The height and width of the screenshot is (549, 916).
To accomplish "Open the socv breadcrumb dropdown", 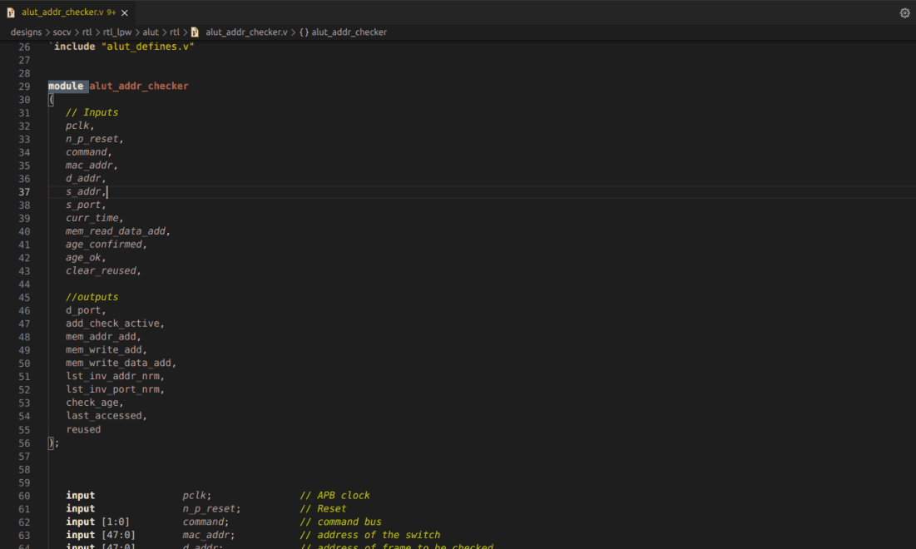I will [x=62, y=32].
